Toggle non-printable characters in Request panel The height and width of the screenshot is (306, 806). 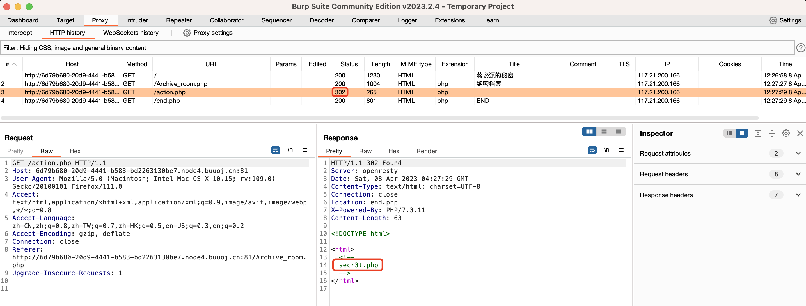(290, 150)
